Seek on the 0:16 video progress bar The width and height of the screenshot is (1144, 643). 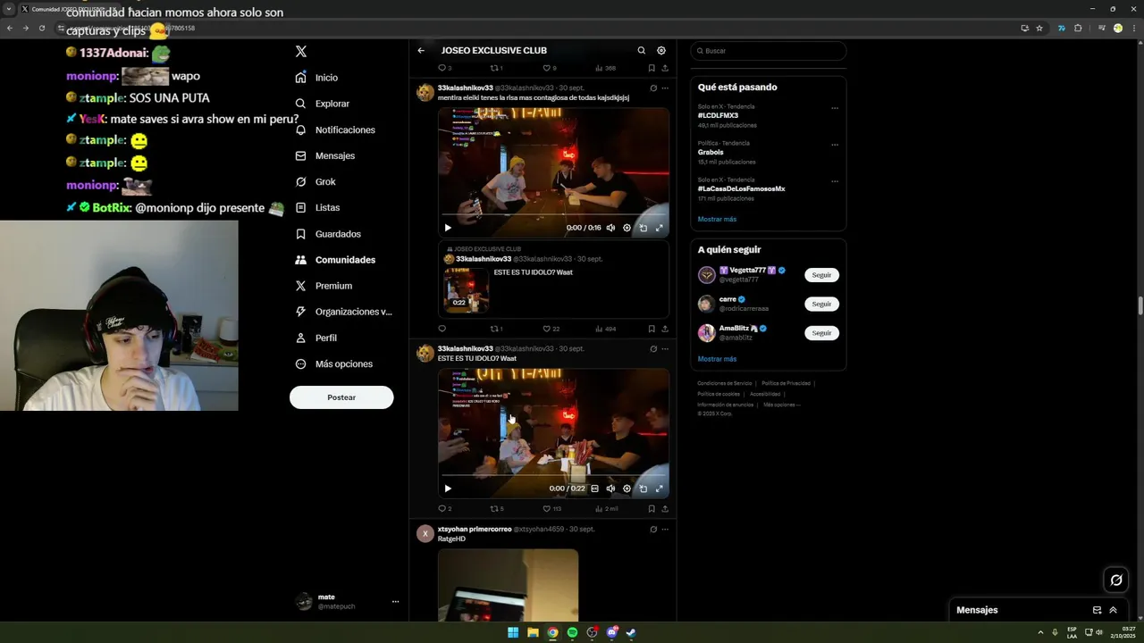point(553,214)
